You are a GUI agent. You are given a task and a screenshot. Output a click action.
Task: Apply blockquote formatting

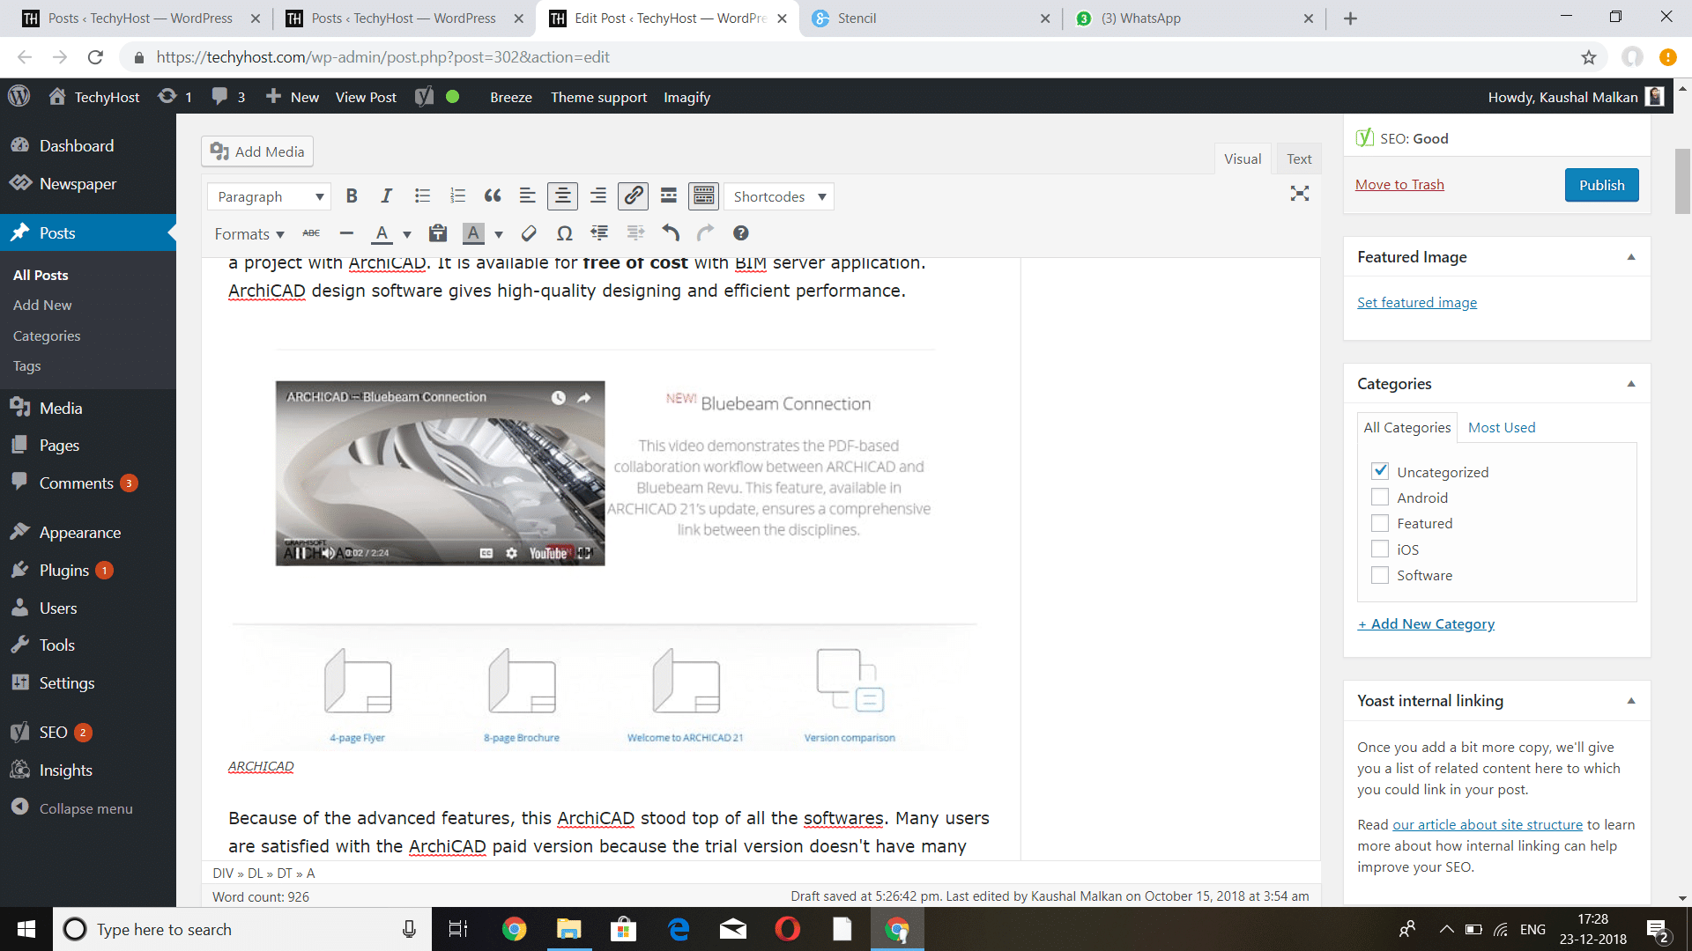pos(493,195)
